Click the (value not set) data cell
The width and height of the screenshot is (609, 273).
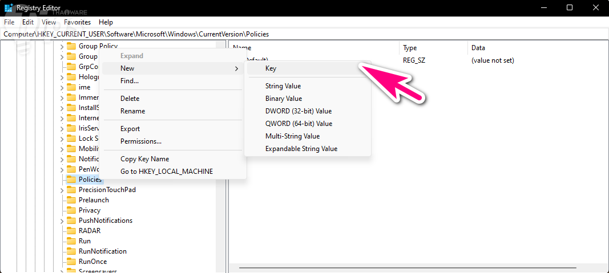pos(493,60)
